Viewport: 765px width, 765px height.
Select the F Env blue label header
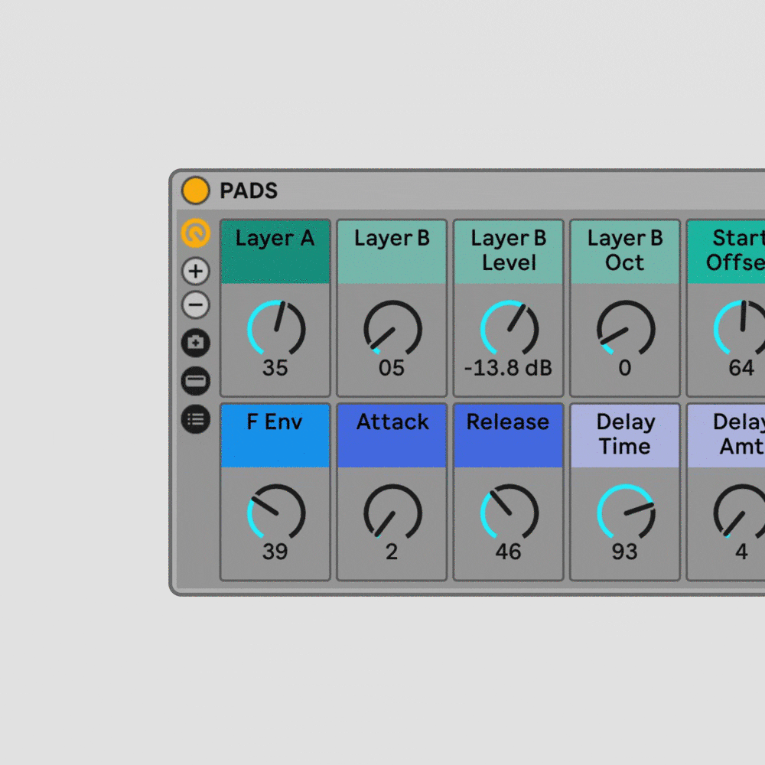pos(275,436)
